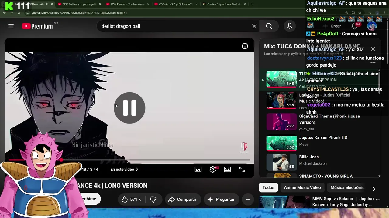
Task: Switch to 'Create a Saiyan Forms Tier List' tab
Action: point(223,4)
